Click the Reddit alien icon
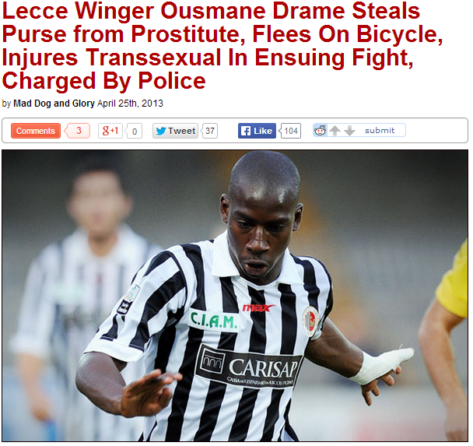This screenshot has height=446, width=473. [320, 130]
